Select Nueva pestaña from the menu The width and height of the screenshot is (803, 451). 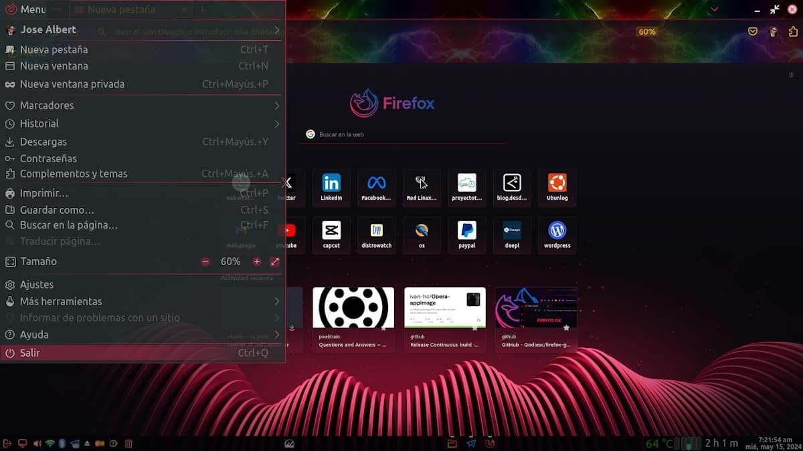(143, 49)
